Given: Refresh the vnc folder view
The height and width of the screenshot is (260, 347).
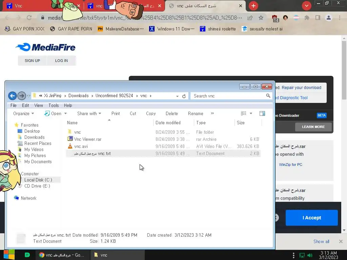Looking at the screenshot, I should (184, 96).
